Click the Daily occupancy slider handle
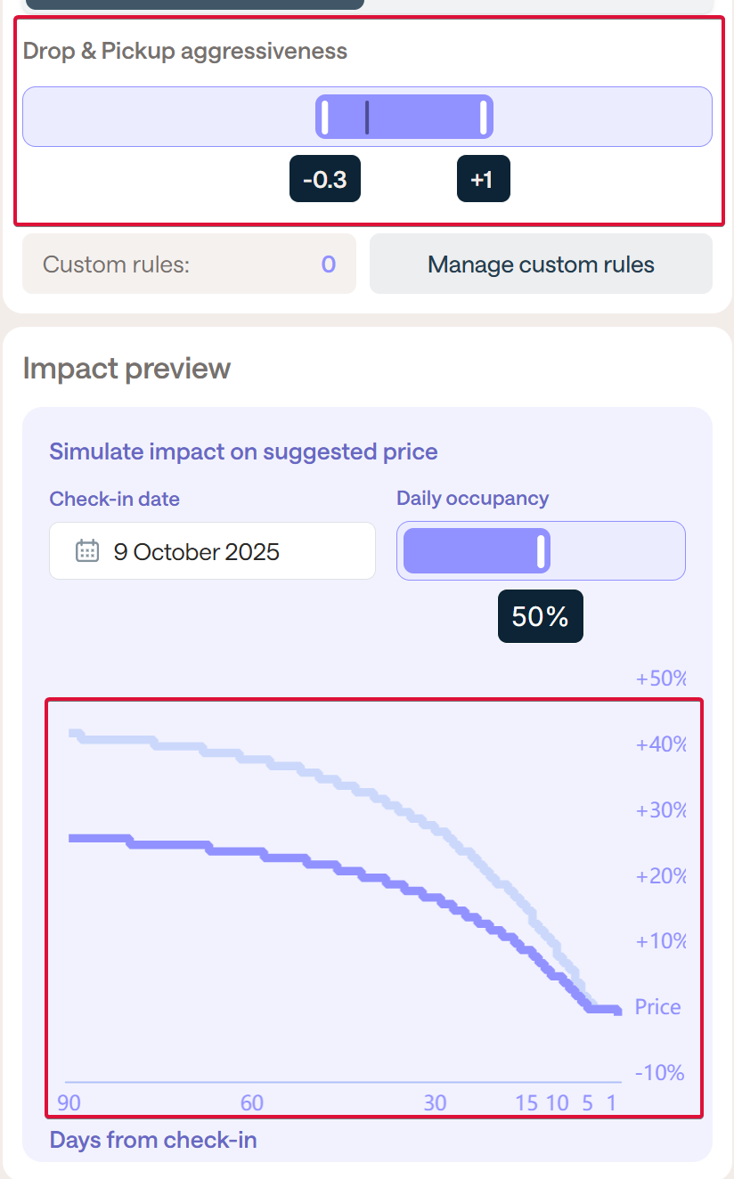 pos(541,551)
